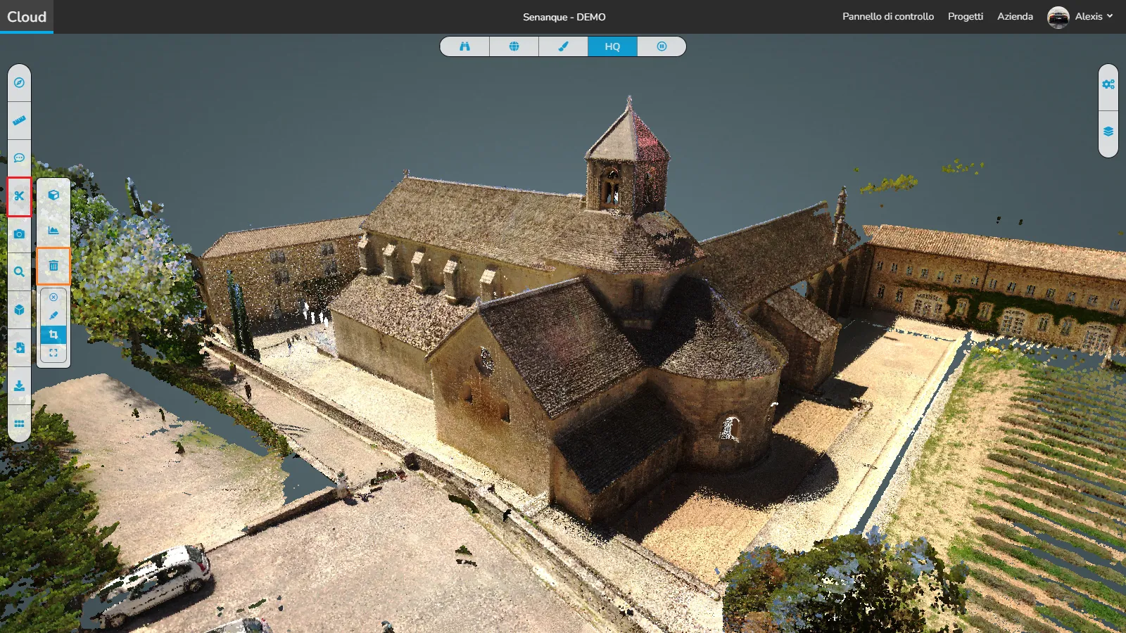1126x633 pixels.
Task: Open the Azienda menu item
Action: click(x=1015, y=16)
